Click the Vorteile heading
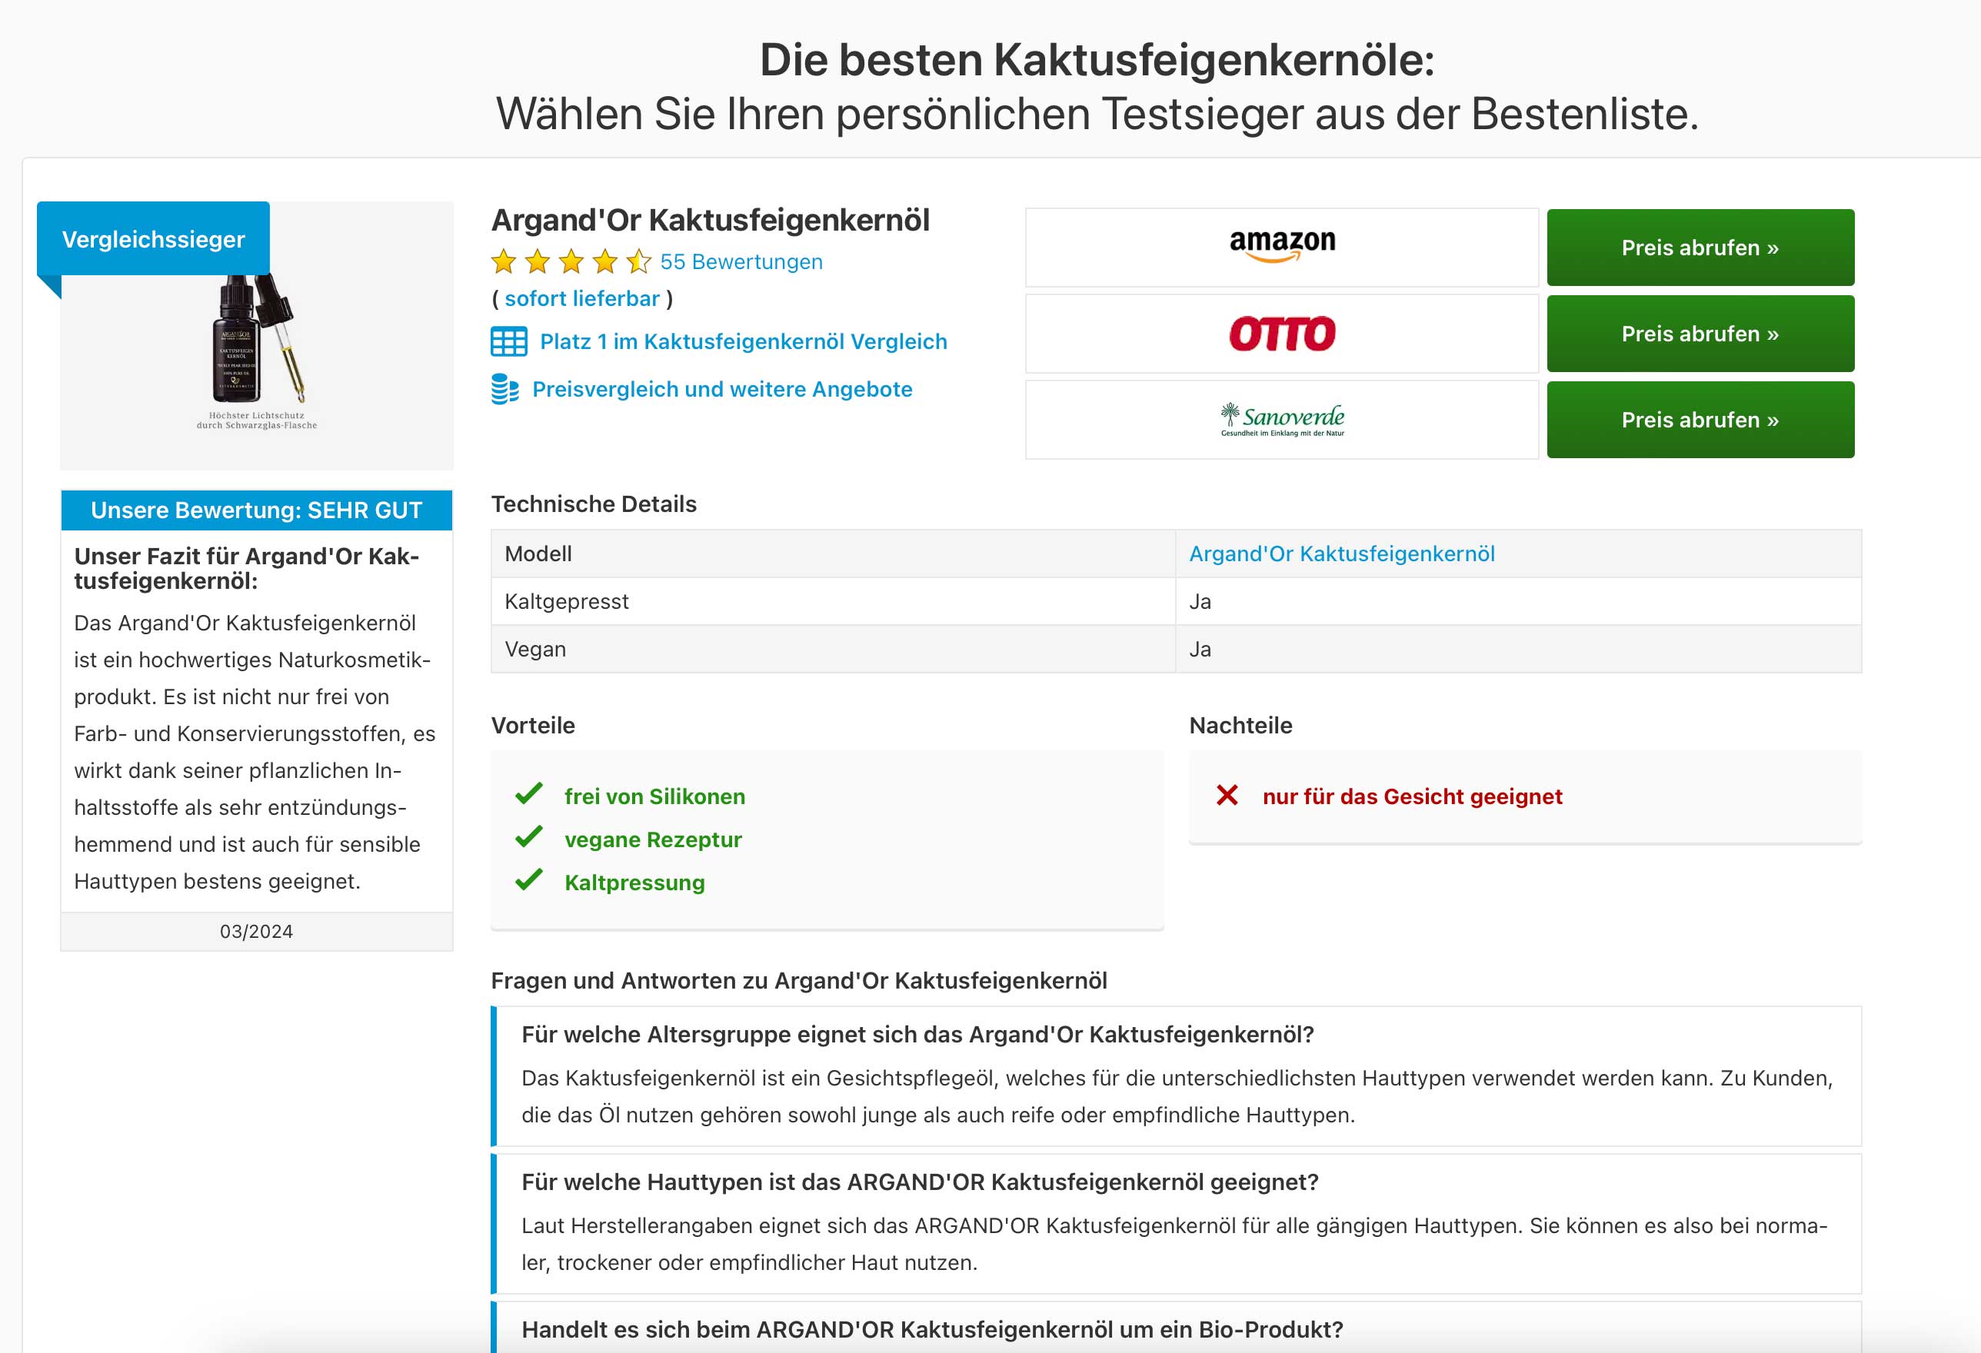1981x1353 pixels. pos(533,726)
